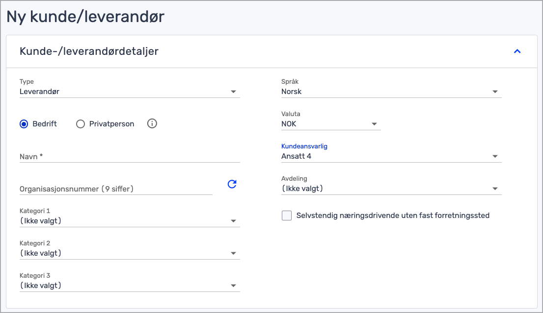Expand the Avdeling dropdown
The height and width of the screenshot is (313, 543).
(x=391, y=189)
